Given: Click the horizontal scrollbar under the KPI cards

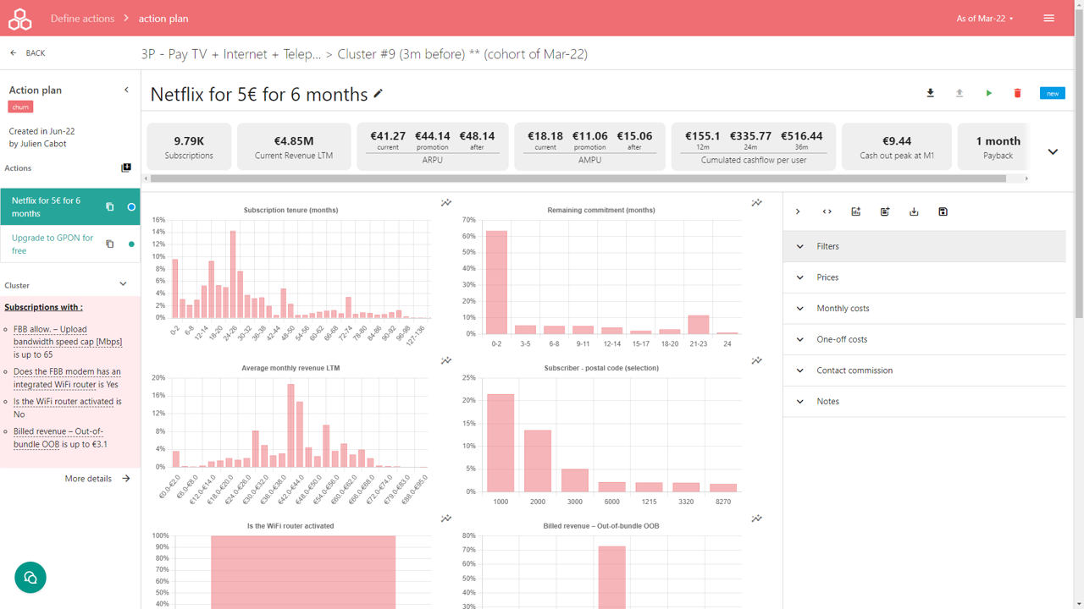Looking at the screenshot, I should pos(584,178).
